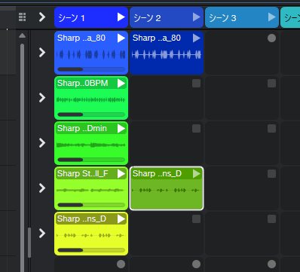Expand the Sharp St..ll_F track row chevron
The image size is (300, 272).
[42, 188]
